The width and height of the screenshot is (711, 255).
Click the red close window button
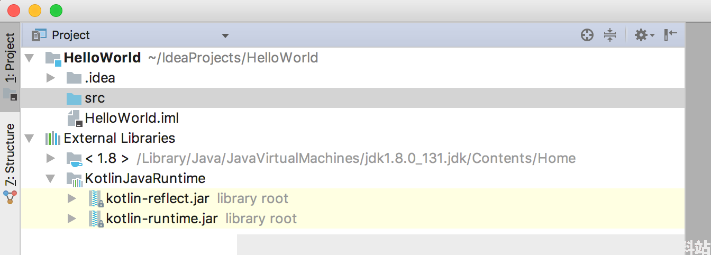(x=13, y=10)
